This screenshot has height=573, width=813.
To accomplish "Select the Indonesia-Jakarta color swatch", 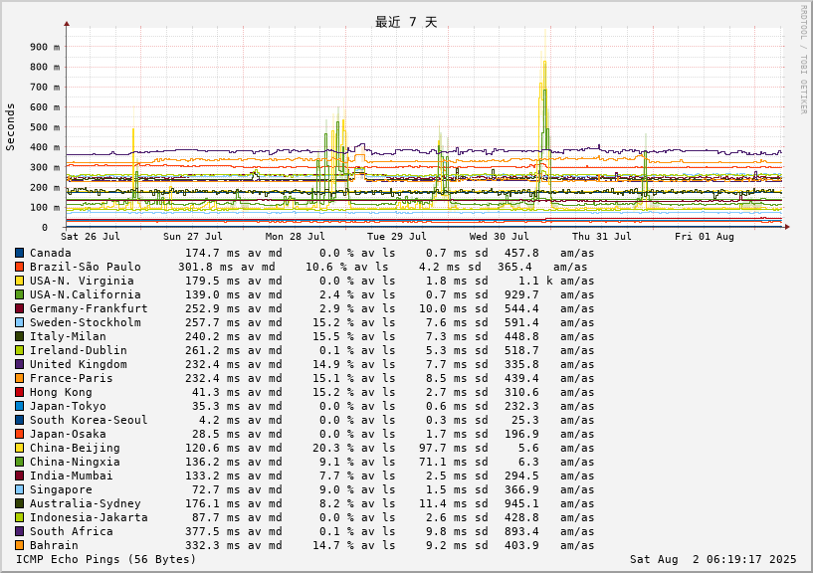I will coord(20,517).
